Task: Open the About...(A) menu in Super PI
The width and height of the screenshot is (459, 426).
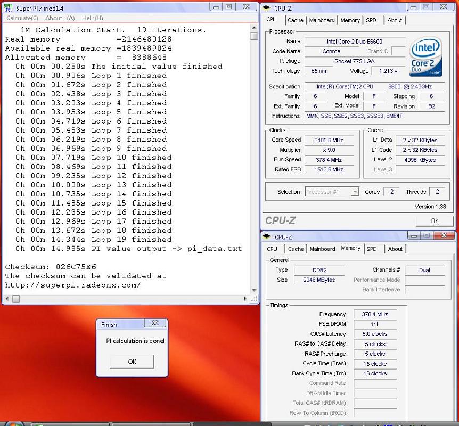Action: click(x=60, y=18)
